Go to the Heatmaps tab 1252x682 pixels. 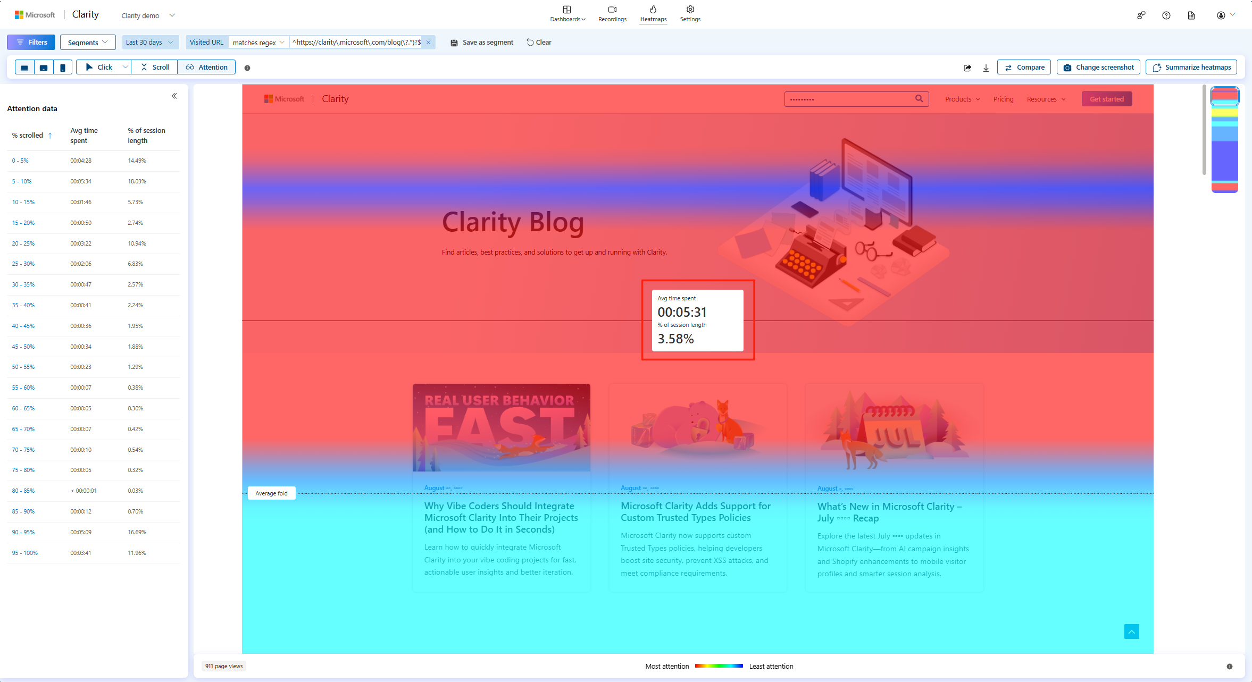(x=653, y=14)
